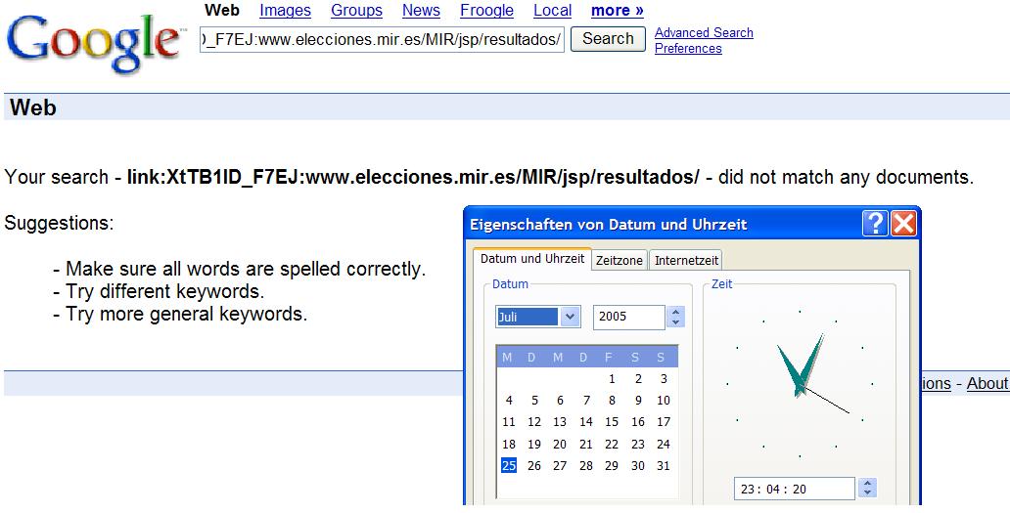The height and width of the screenshot is (513, 1010).
Task: Click the time field showing 23:04:20
Action: click(x=795, y=490)
